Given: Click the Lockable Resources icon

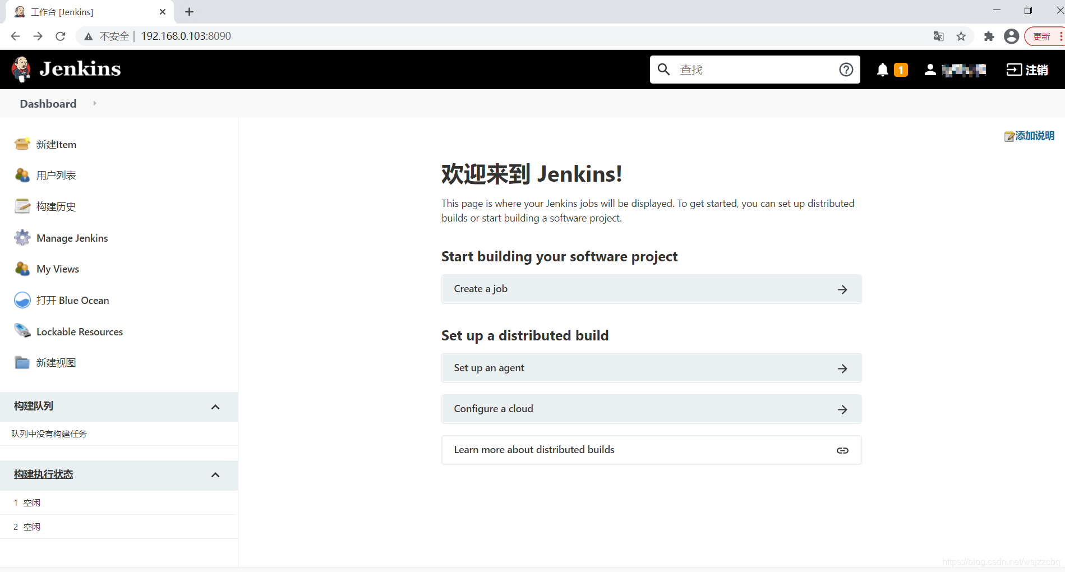Looking at the screenshot, I should (x=22, y=331).
